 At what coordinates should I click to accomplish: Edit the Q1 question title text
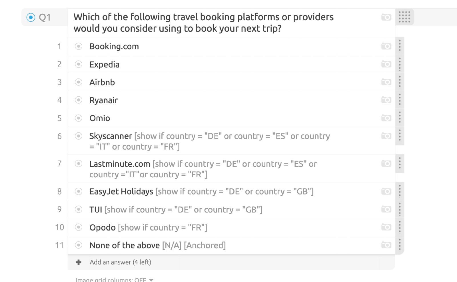(203, 23)
